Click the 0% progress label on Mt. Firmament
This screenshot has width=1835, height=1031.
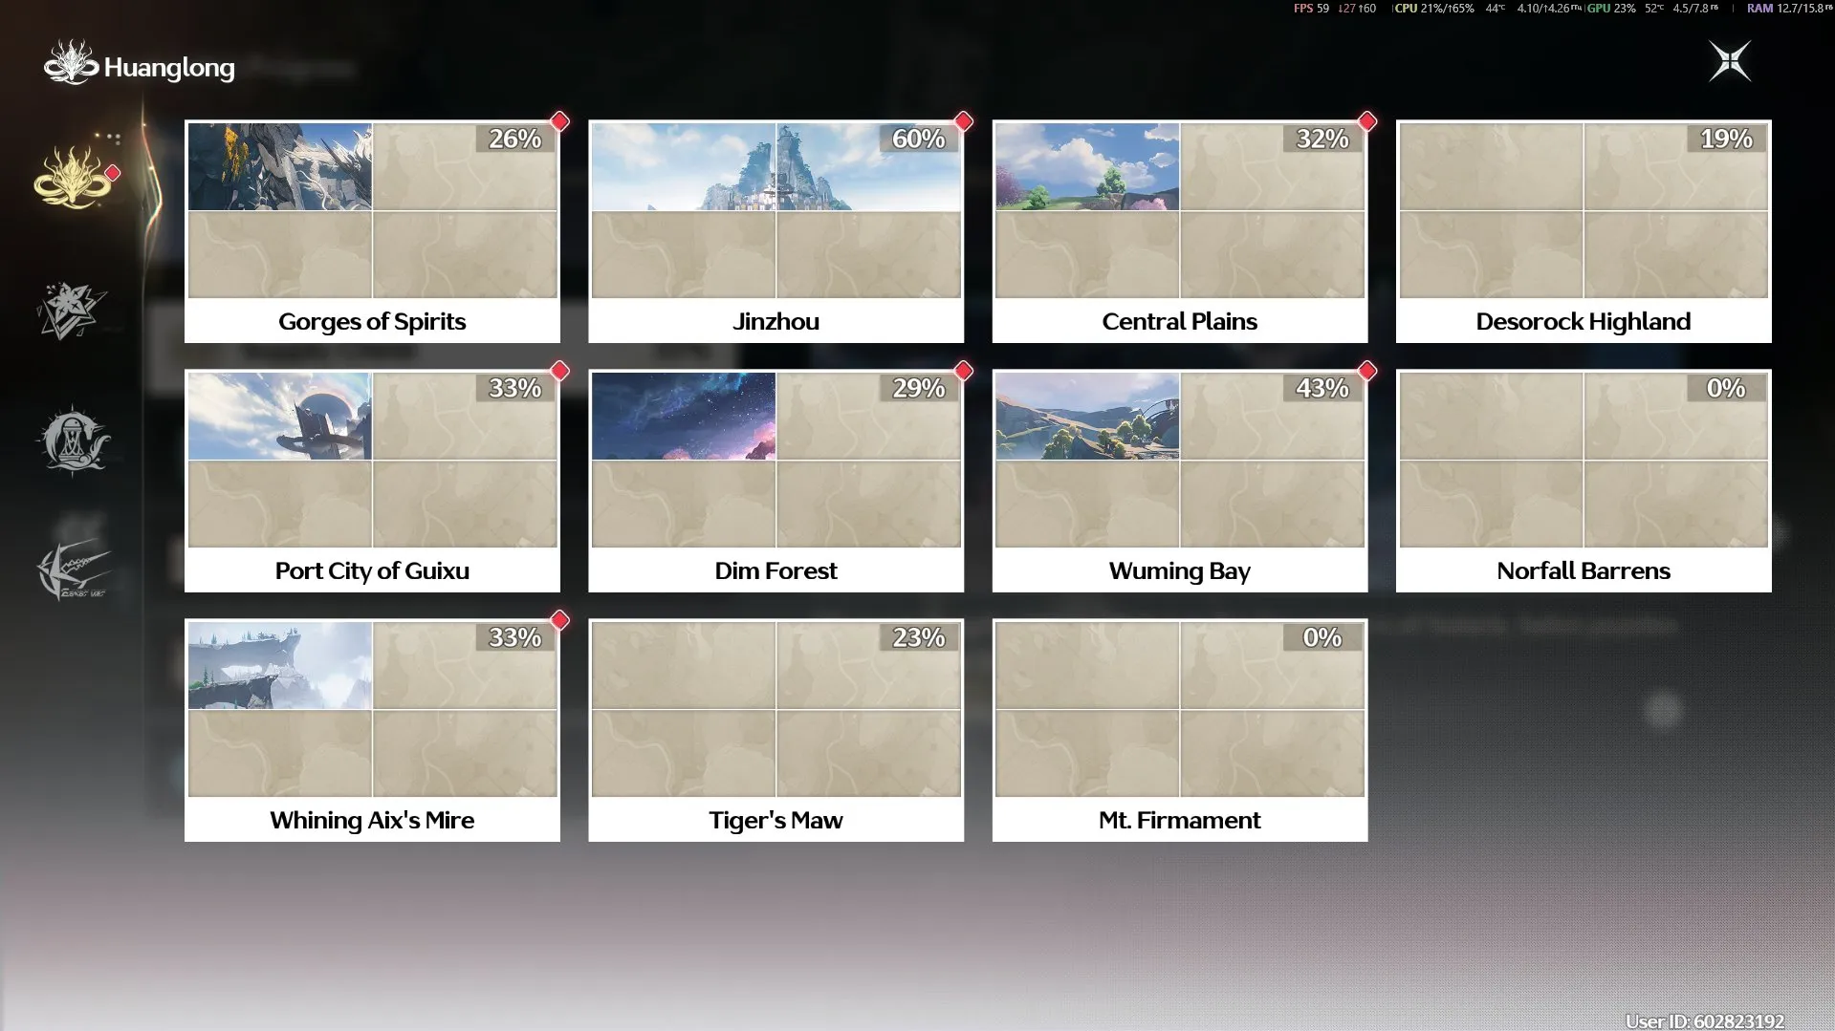1322,637
